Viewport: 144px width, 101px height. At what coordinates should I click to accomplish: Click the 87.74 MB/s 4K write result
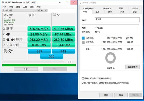(x=64, y=34)
